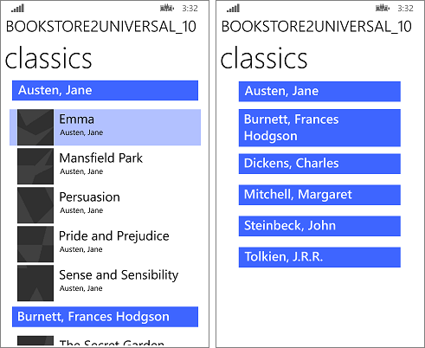Tap the Mansfield Park cover thumbnail
The width and height of the screenshot is (425, 348).
click(x=35, y=166)
